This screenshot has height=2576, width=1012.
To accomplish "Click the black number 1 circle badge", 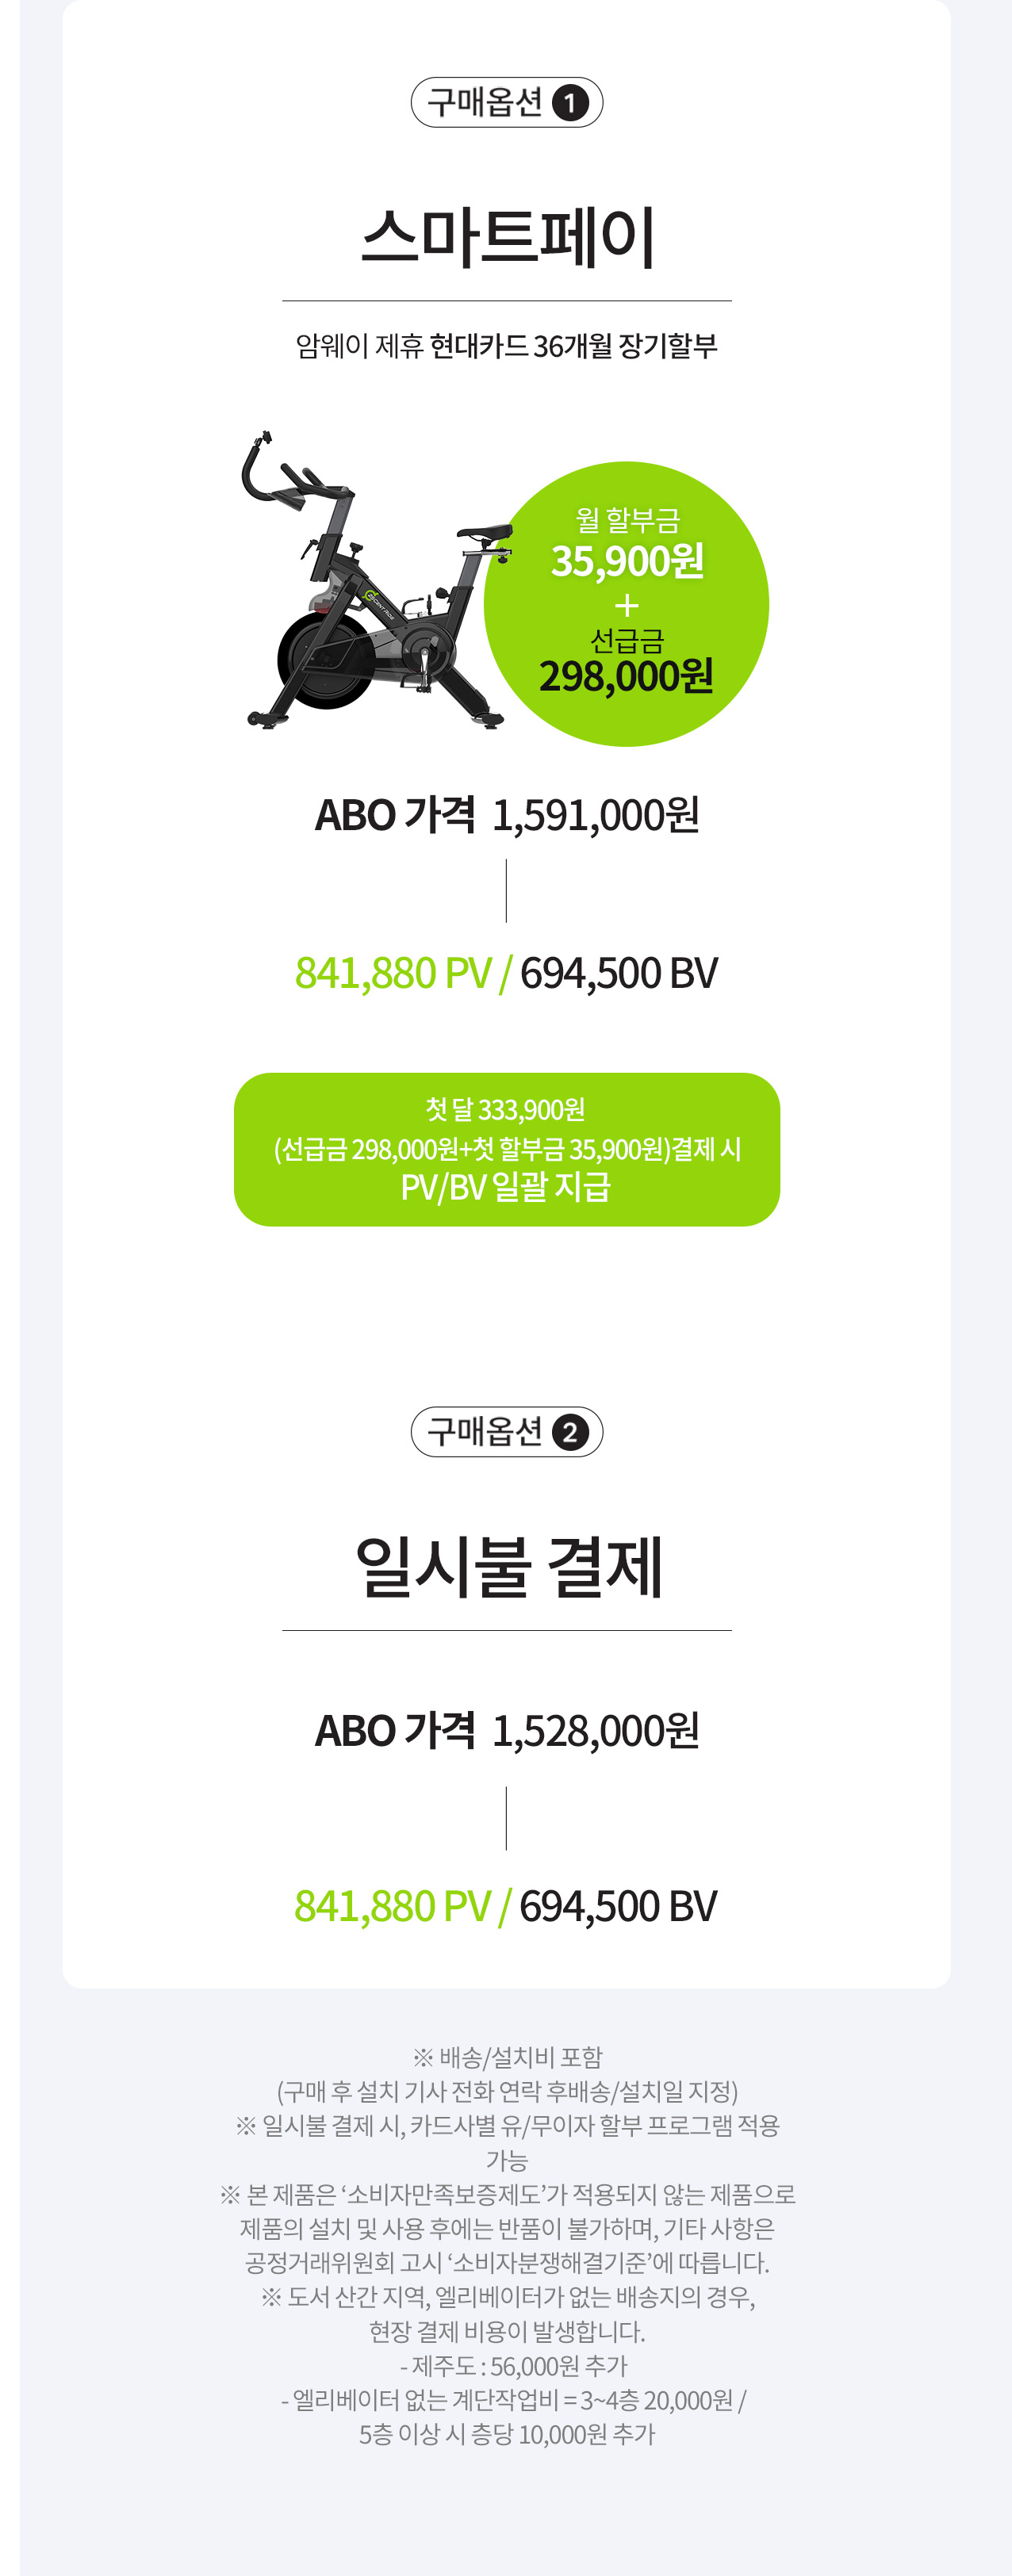I will click(x=570, y=103).
